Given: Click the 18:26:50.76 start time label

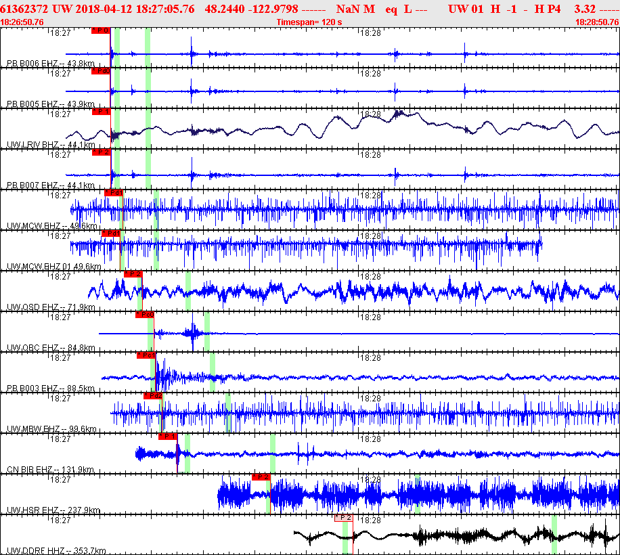Looking at the screenshot, I should (x=22, y=22).
